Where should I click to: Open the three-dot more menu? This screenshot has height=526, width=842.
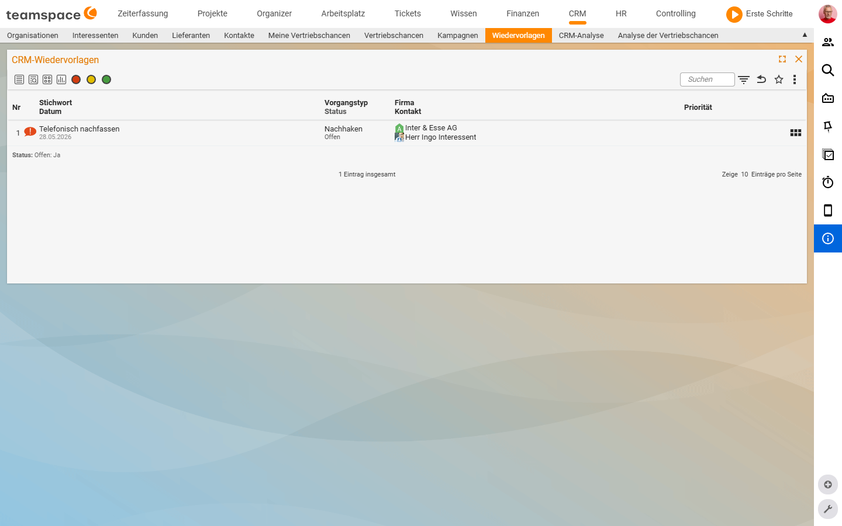[x=795, y=79]
